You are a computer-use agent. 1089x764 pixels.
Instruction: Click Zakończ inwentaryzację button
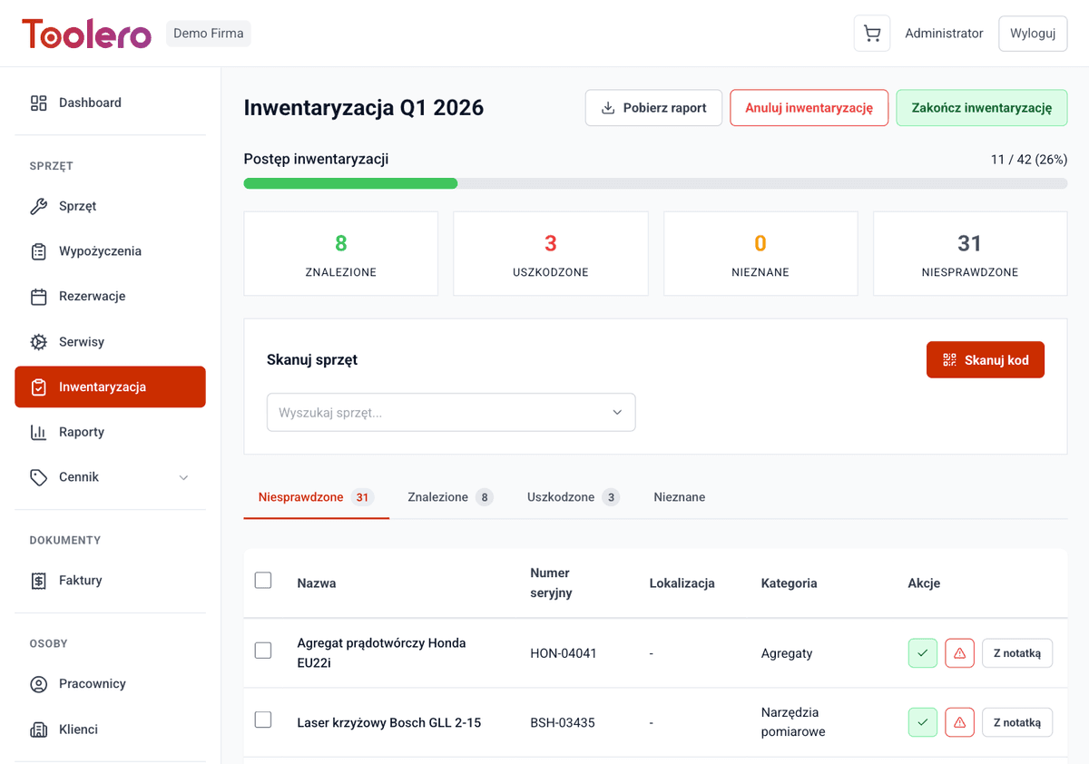(981, 107)
